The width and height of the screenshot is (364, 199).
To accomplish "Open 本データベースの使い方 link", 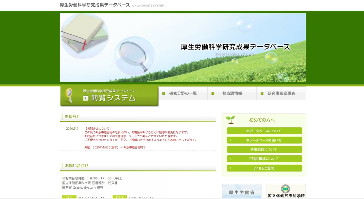I will [x=264, y=140].
